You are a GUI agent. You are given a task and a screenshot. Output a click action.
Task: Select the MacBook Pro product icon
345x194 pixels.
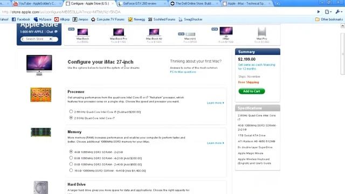click(119, 32)
